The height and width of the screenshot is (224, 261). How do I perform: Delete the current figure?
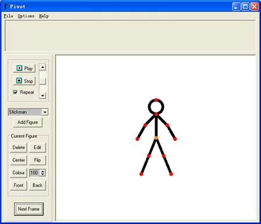(x=19, y=147)
